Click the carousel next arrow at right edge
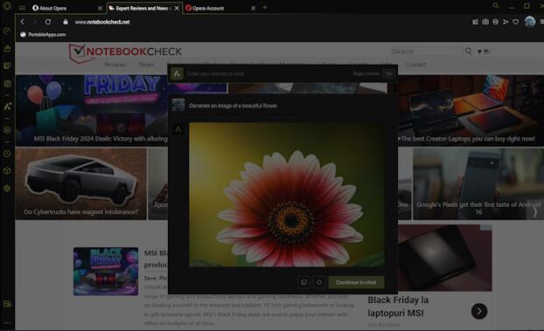Viewport: 544px width, 331px height. click(x=535, y=211)
